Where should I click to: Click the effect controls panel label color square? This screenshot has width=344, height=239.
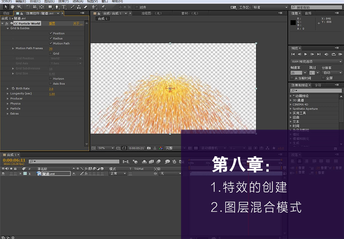tap(17, 13)
